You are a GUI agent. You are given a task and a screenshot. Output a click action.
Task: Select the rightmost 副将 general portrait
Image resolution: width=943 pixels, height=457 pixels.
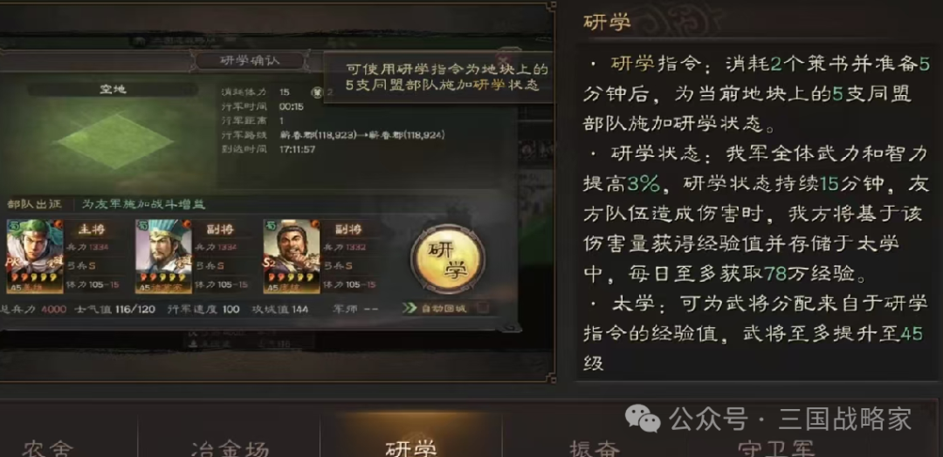pyautogui.click(x=292, y=256)
